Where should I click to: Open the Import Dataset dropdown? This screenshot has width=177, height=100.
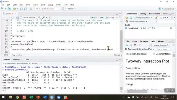144,18
